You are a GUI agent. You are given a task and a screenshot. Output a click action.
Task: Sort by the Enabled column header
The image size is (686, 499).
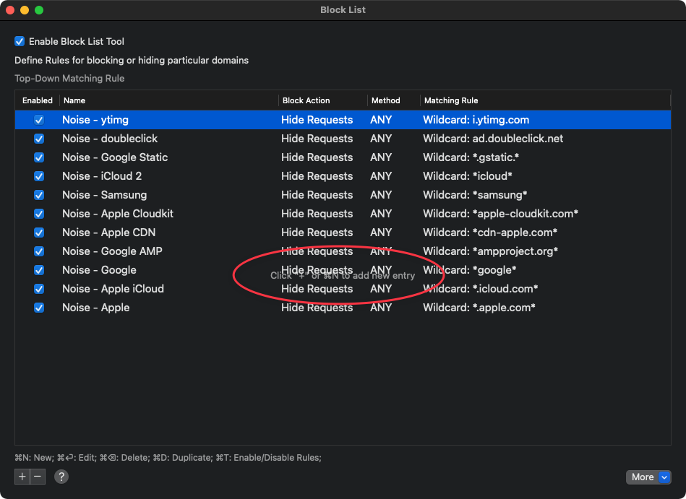[x=37, y=100]
